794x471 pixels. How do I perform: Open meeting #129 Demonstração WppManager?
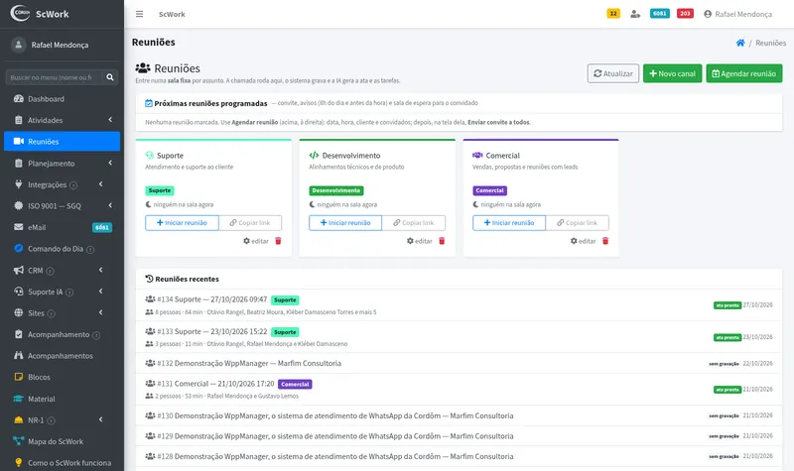pos(459,435)
